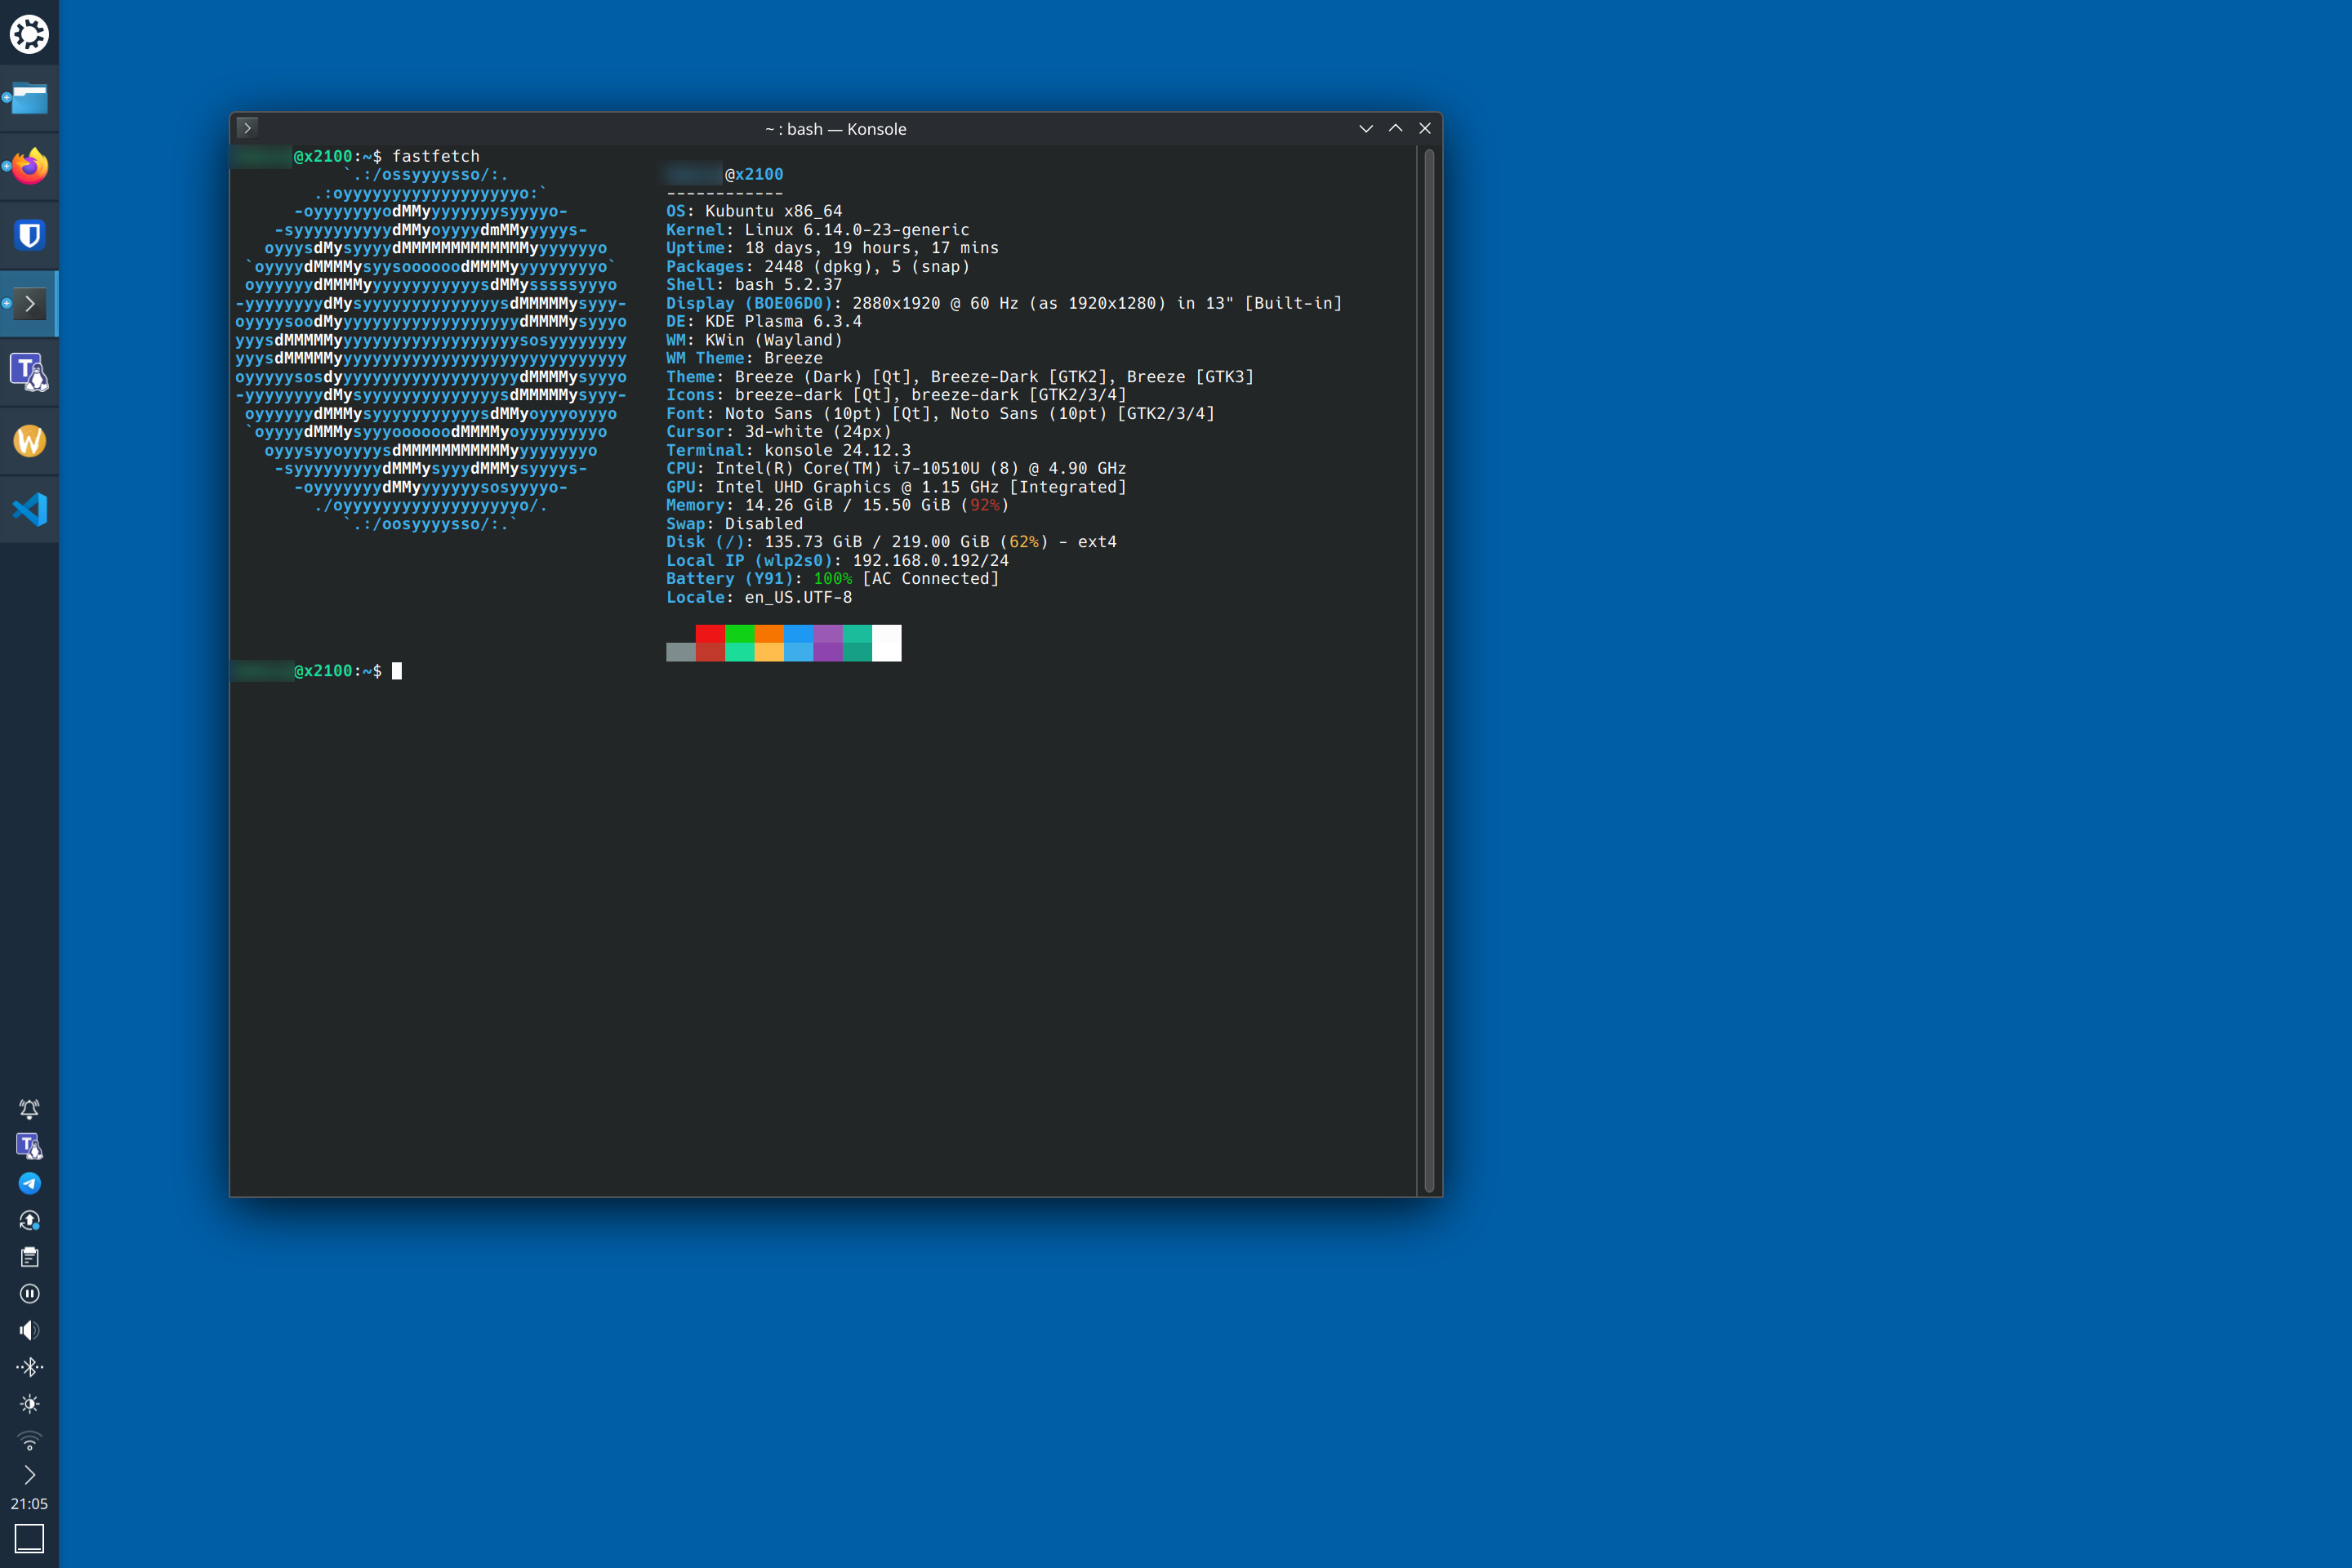This screenshot has height=1568, width=2352.
Task: Click the 'WM: KWin (Wayland)' line
Action: 755,340
